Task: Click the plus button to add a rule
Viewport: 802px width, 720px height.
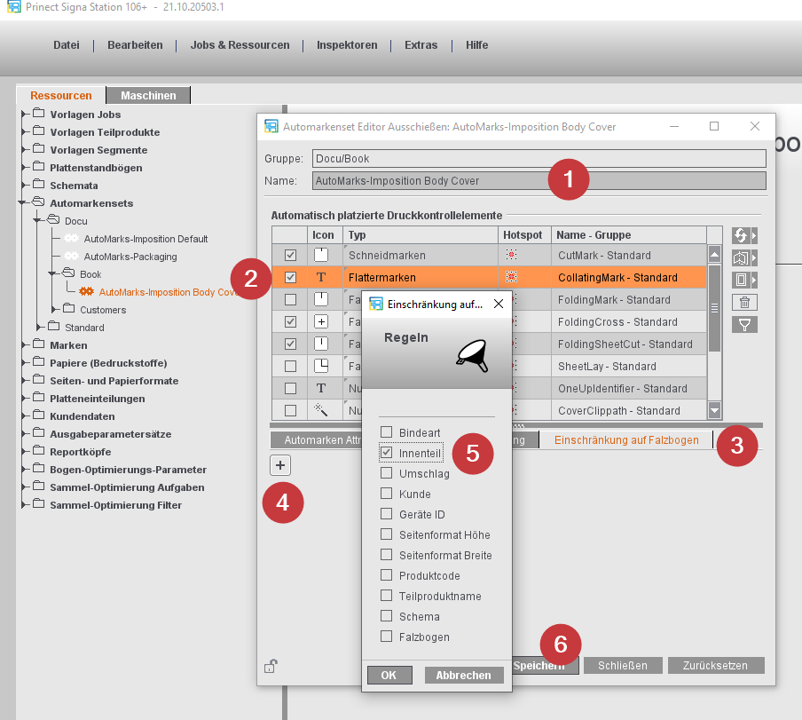Action: tap(280, 465)
